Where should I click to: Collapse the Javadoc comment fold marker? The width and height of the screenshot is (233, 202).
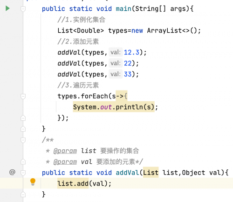23,140
